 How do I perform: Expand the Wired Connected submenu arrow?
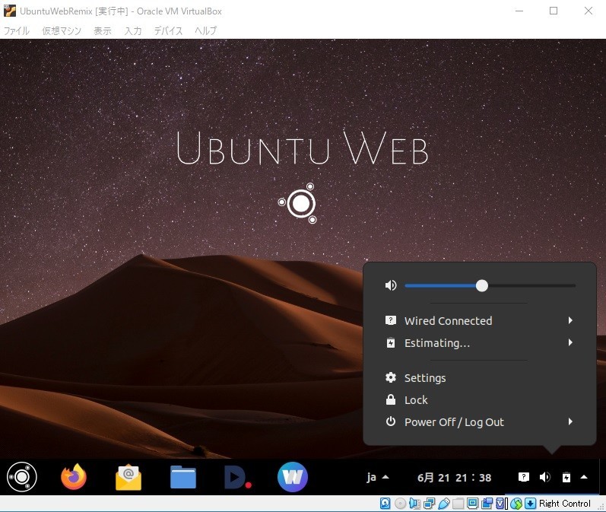pyautogui.click(x=570, y=320)
